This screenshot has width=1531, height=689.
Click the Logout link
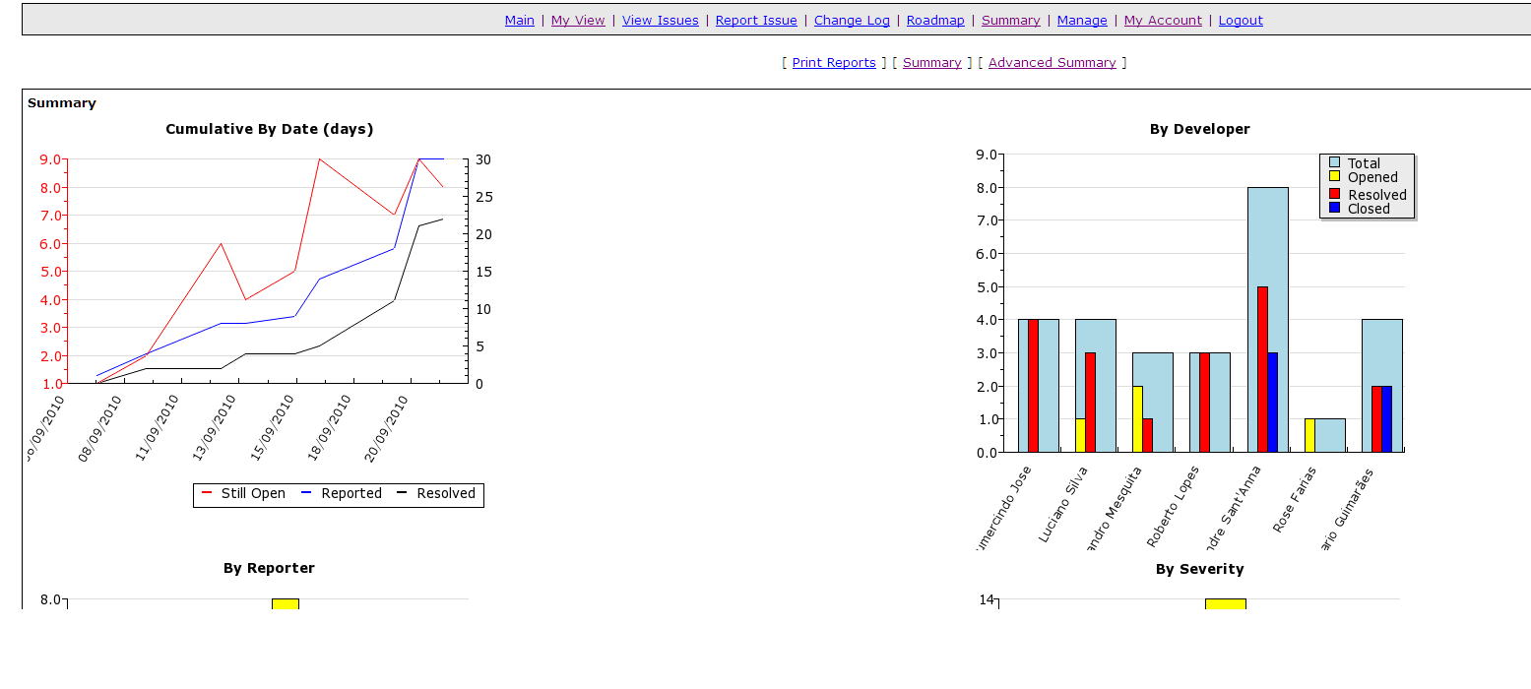click(1240, 20)
